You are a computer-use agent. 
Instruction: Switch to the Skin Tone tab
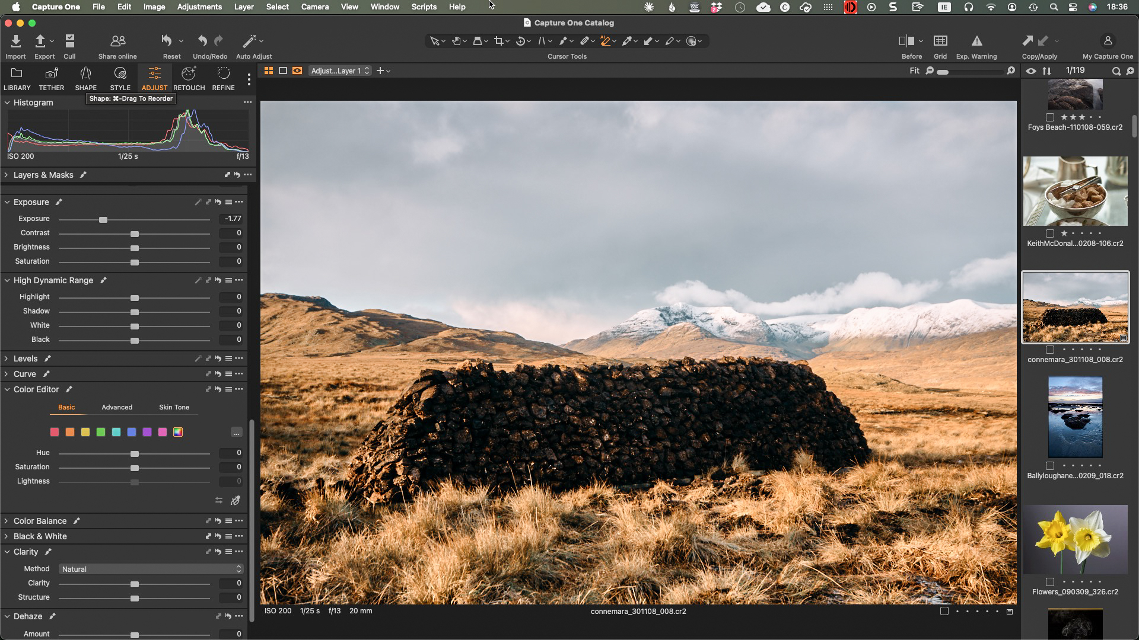pyautogui.click(x=173, y=408)
